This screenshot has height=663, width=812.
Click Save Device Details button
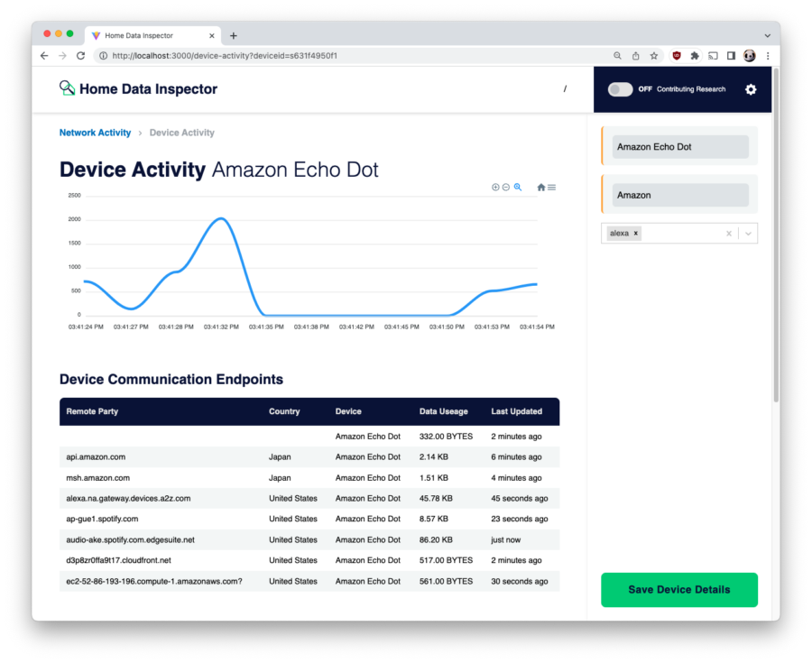pos(679,590)
